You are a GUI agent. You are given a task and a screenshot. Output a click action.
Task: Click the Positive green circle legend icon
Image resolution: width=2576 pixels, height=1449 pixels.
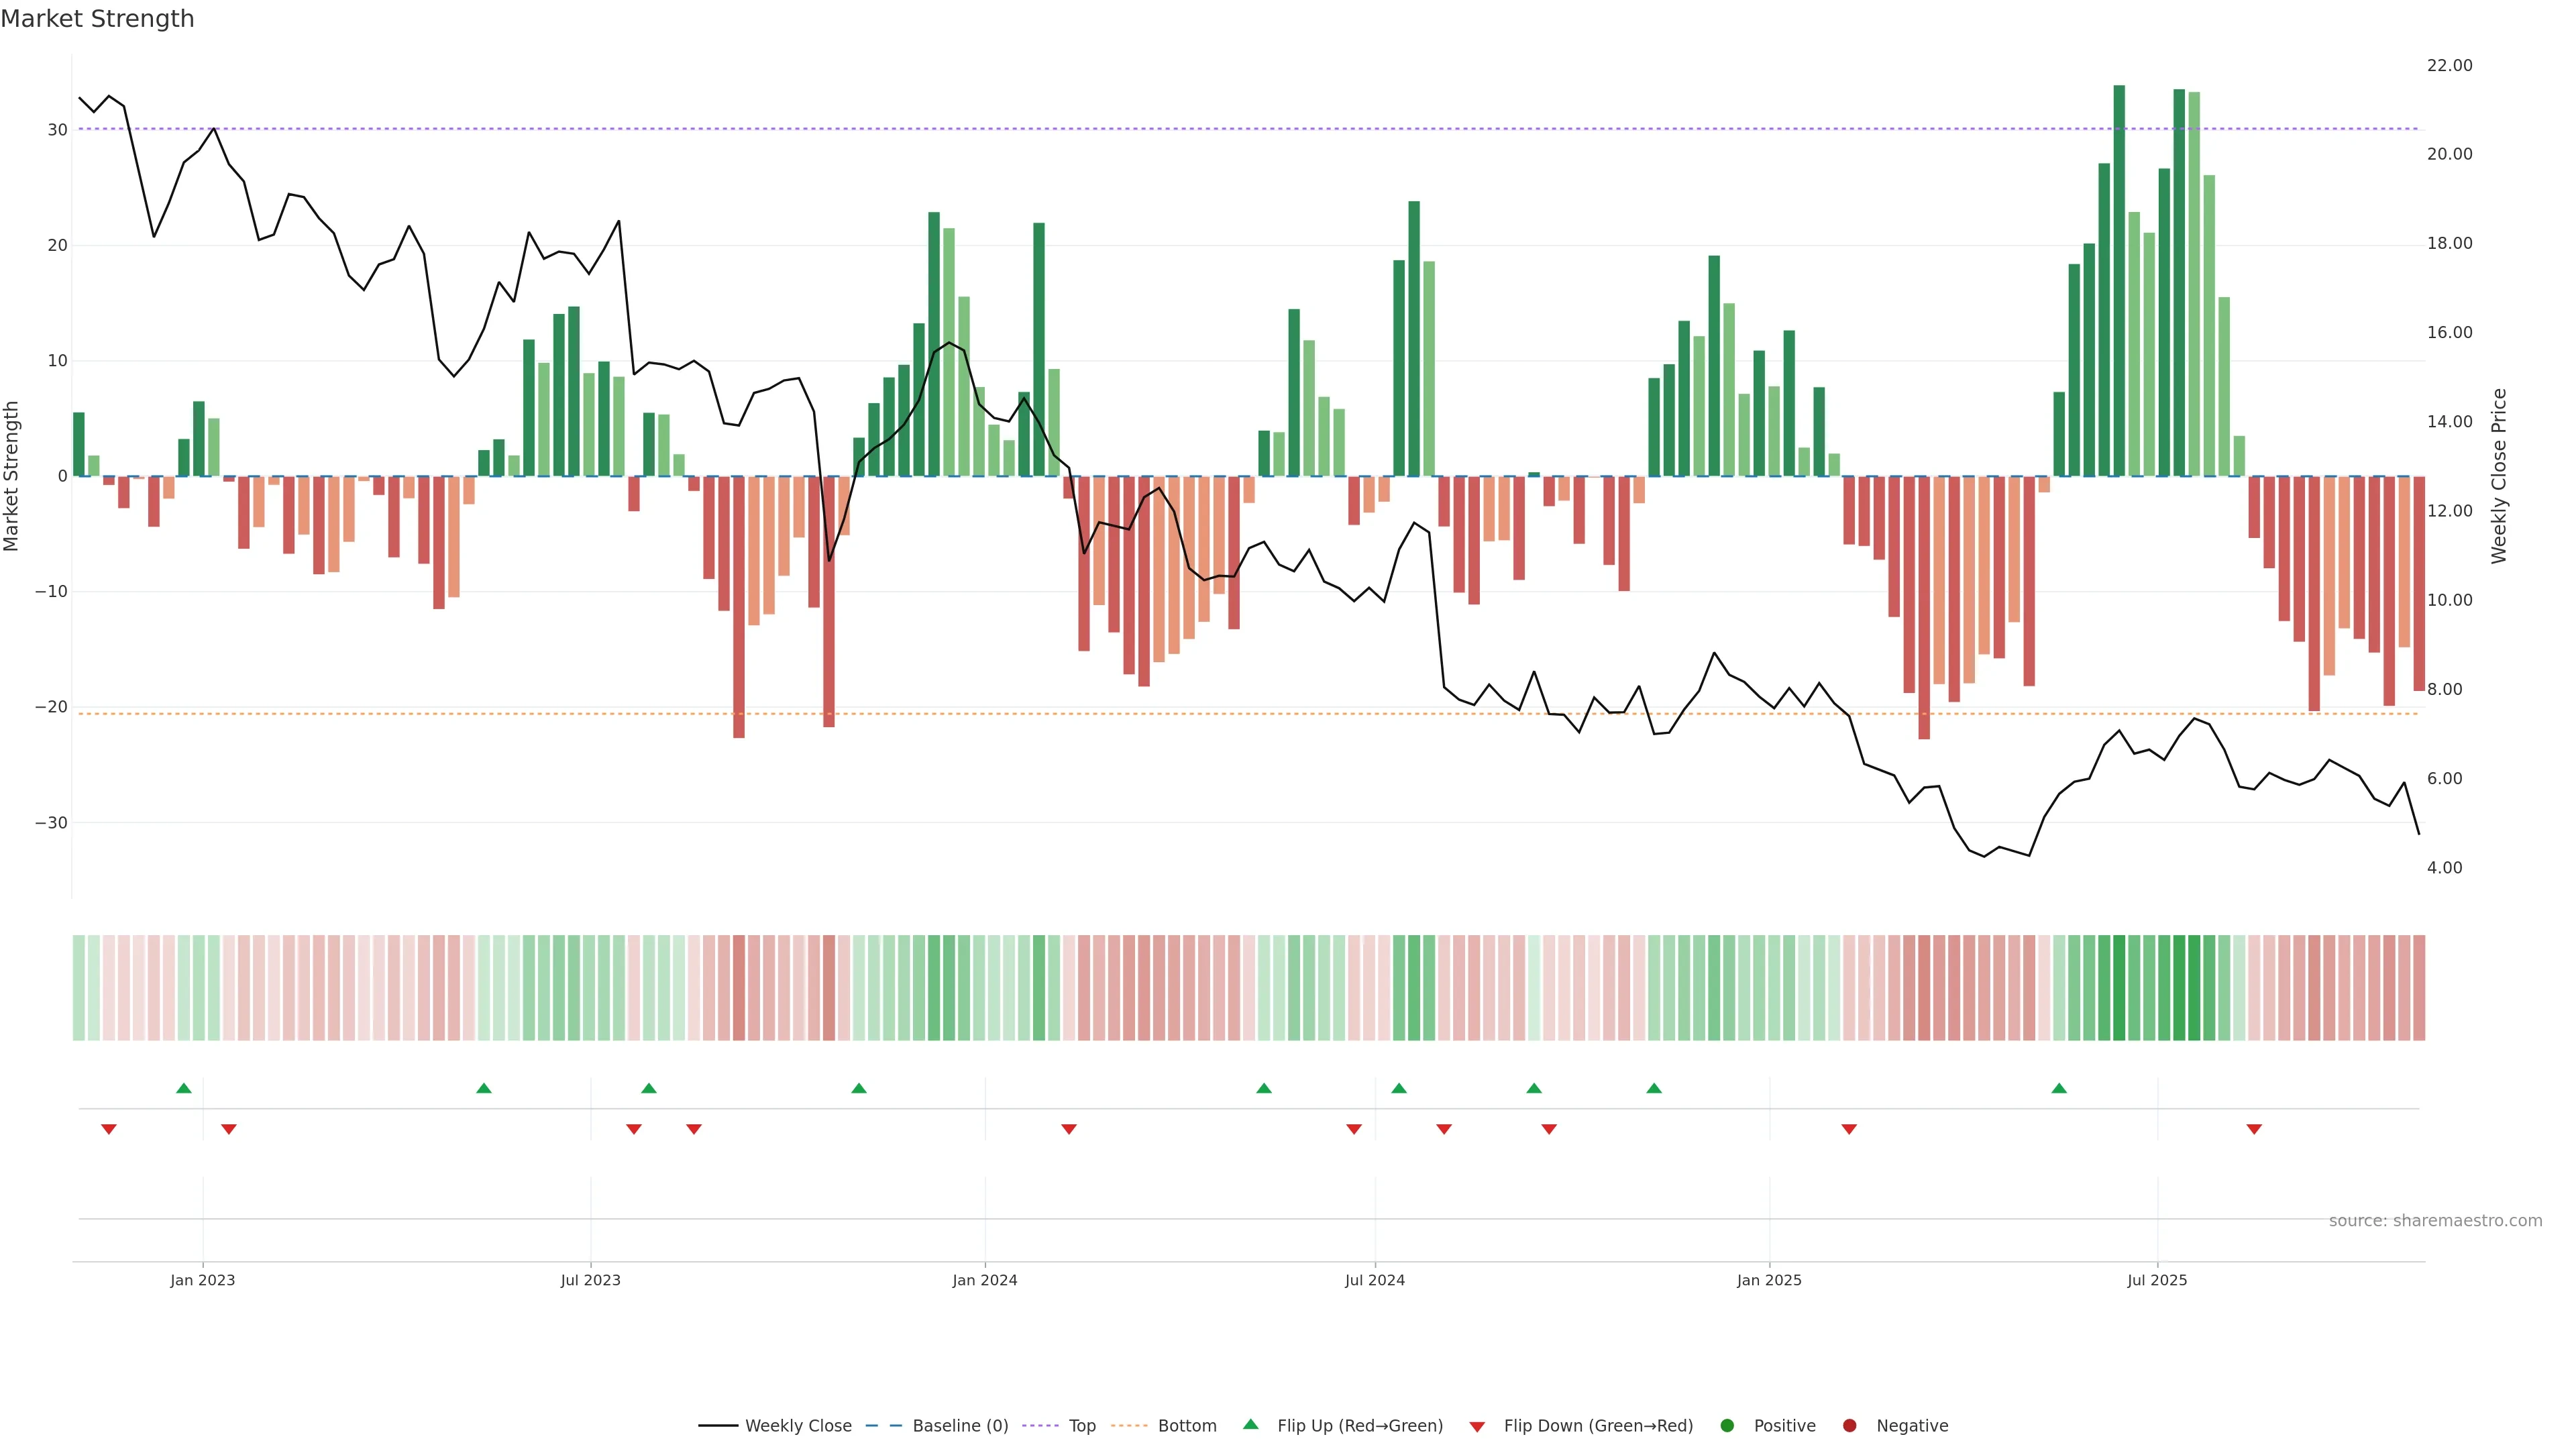coord(1726,1425)
